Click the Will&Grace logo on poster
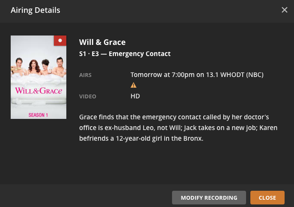Screen dimensions: 294x207 (x=39, y=91)
